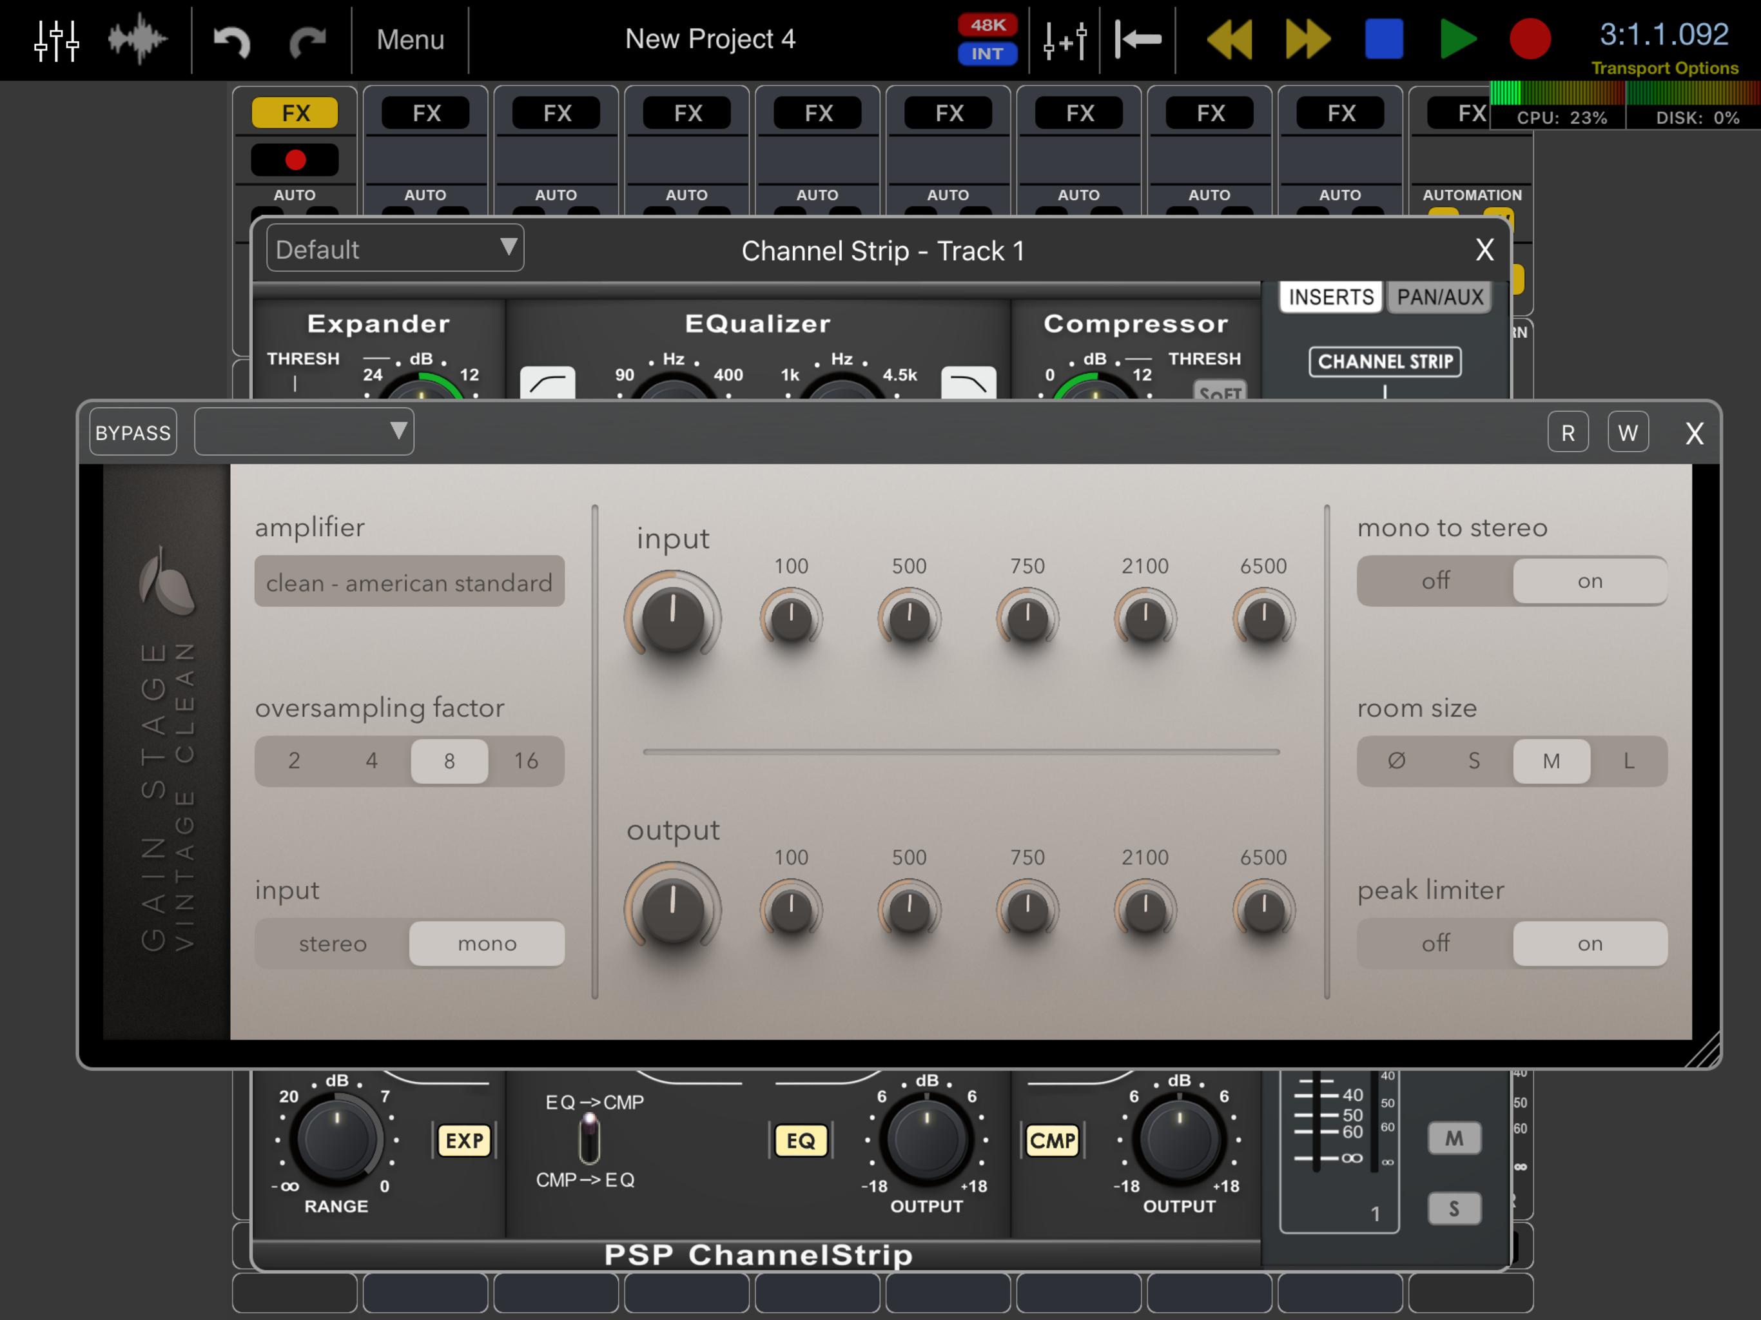Open the waveform editor icon
Viewport: 1761px width, 1320px height.
pyautogui.click(x=137, y=39)
